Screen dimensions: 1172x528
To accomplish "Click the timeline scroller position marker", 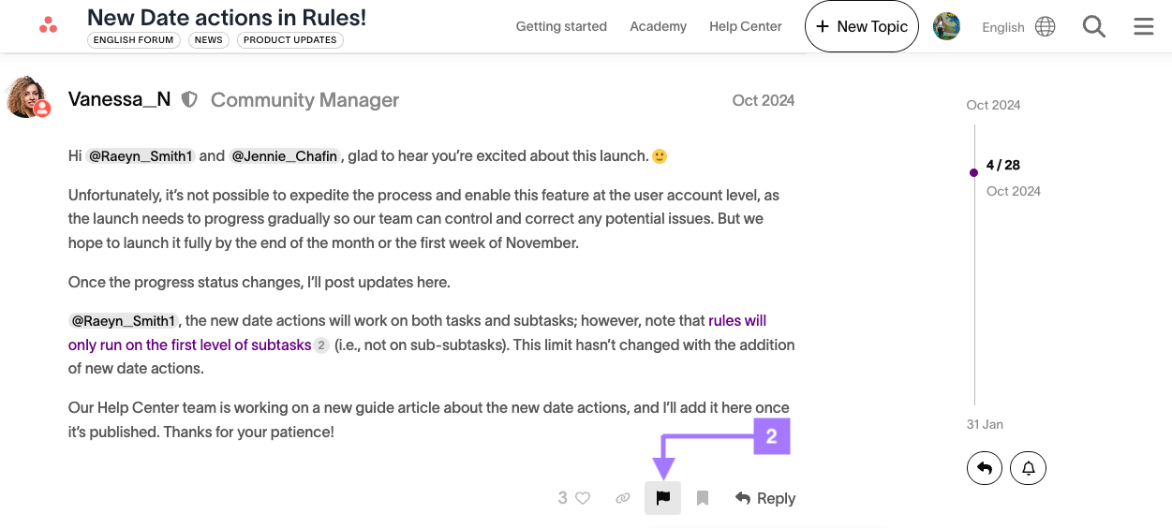I will click(x=974, y=172).
